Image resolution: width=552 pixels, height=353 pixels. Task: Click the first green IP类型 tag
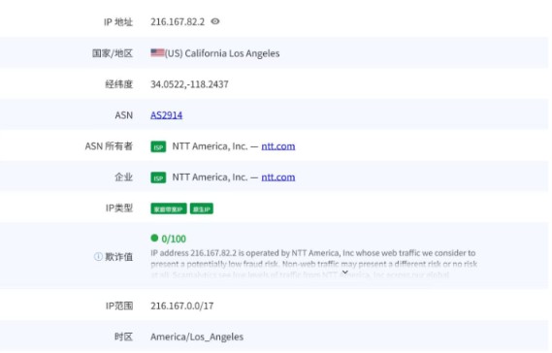(169, 209)
